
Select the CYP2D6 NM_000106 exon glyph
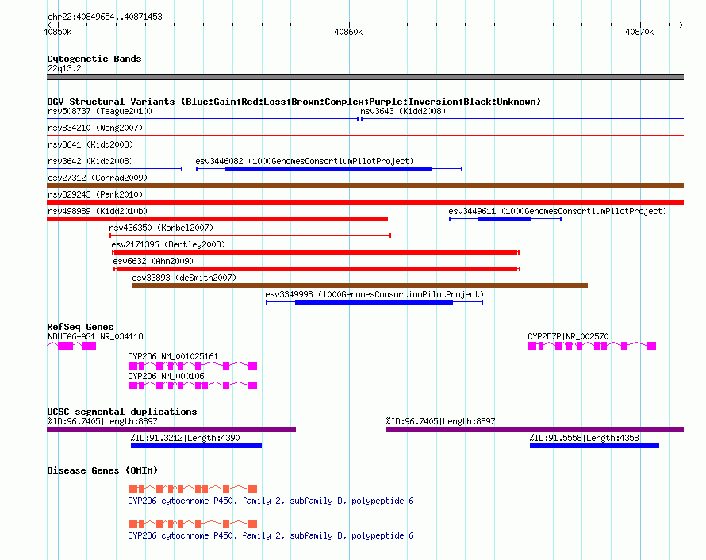point(193,385)
